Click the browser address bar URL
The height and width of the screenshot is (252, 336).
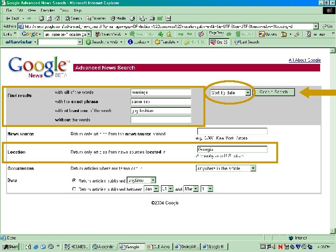(x=166, y=26)
